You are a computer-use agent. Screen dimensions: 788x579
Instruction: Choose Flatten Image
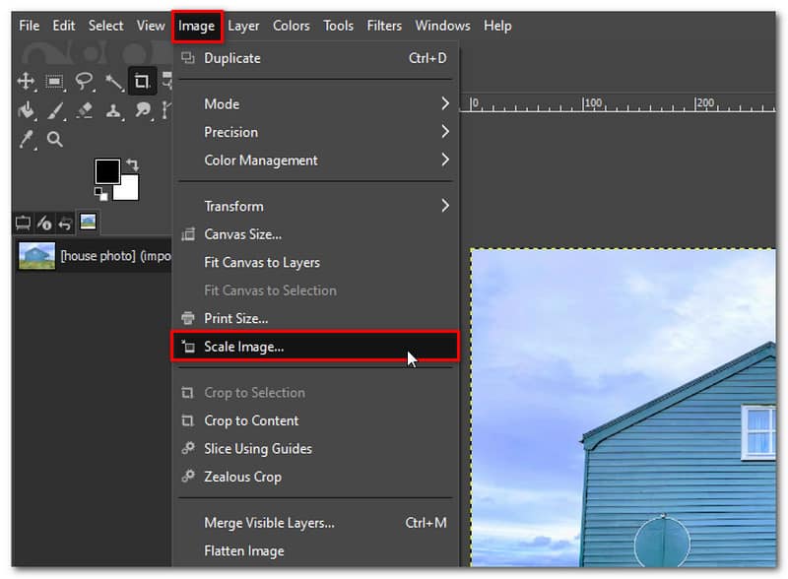[x=315, y=550]
